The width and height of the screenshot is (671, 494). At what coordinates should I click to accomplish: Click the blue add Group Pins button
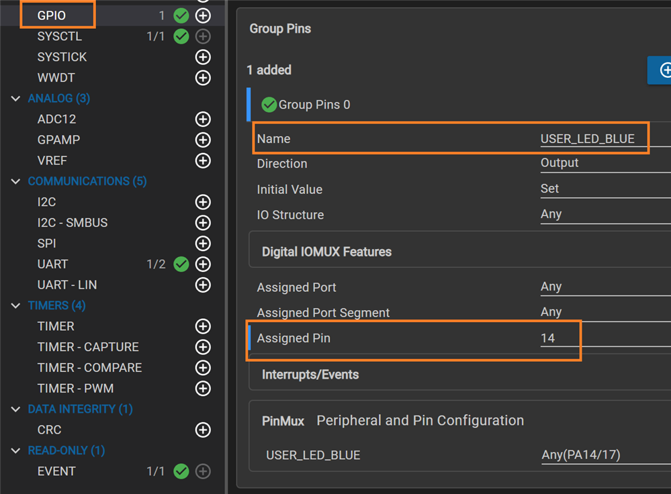(x=660, y=70)
